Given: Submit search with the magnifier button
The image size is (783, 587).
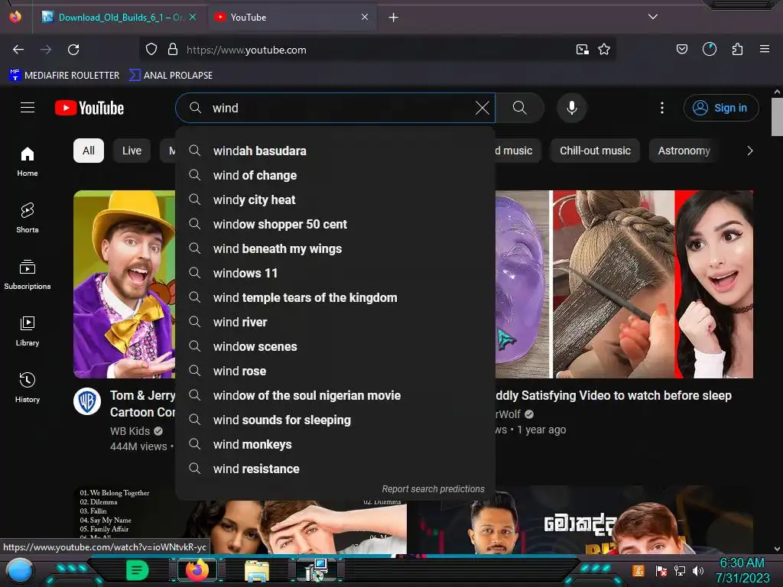Looking at the screenshot, I should [x=519, y=108].
